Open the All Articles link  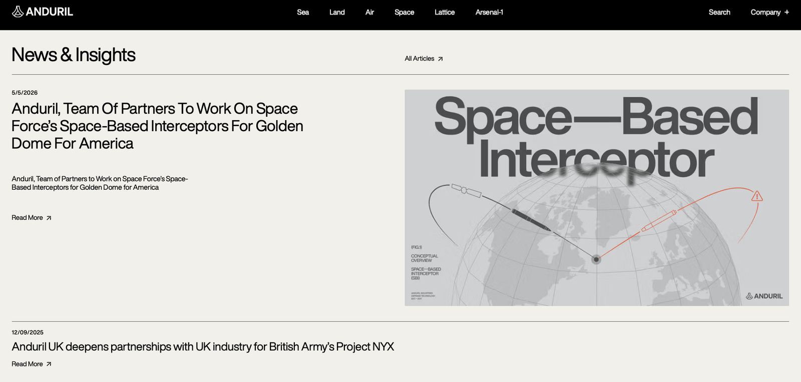pos(424,59)
